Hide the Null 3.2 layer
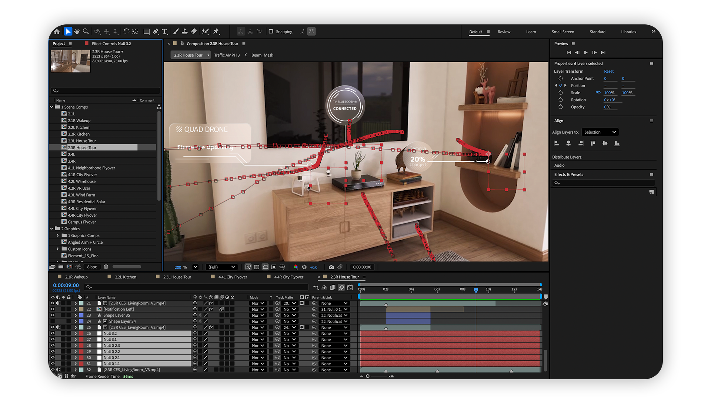711x400 pixels. click(53, 333)
